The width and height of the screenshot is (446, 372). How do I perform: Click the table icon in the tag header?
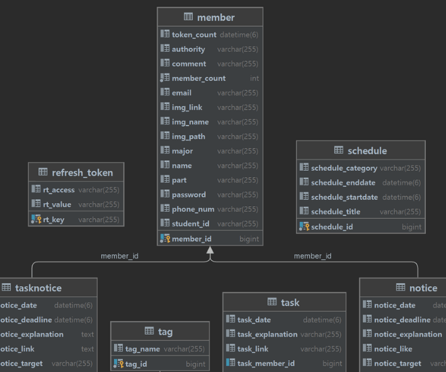tap(149, 331)
